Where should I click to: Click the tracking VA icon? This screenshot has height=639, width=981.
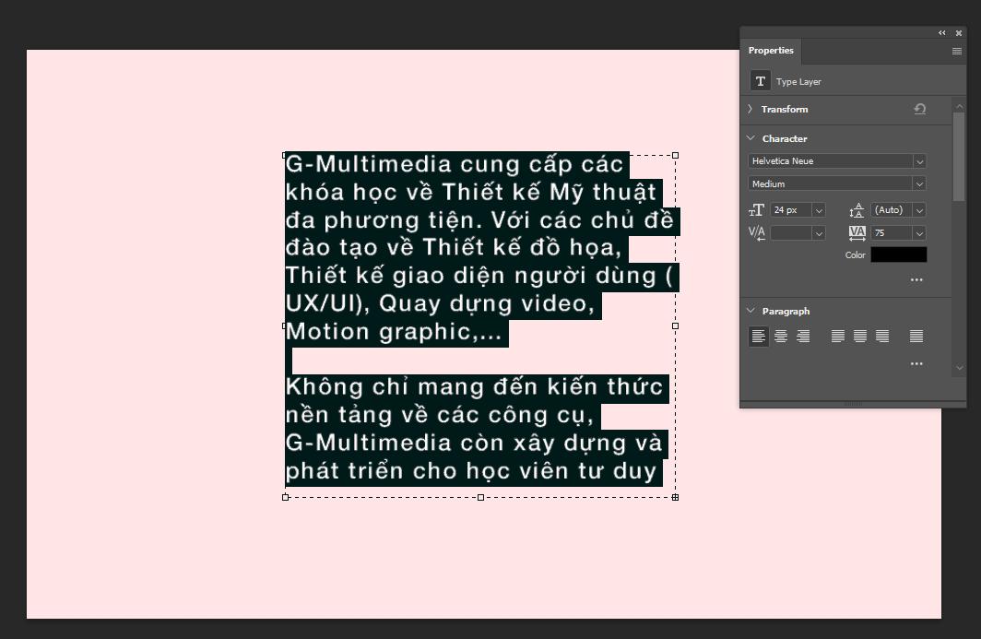[857, 232]
